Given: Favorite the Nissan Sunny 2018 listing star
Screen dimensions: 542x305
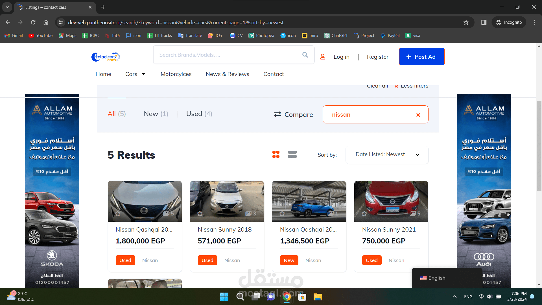Looking at the screenshot, I should click(x=200, y=213).
